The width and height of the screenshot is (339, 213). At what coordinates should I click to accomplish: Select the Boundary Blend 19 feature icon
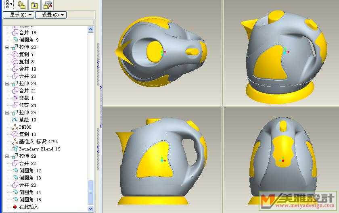point(15,149)
